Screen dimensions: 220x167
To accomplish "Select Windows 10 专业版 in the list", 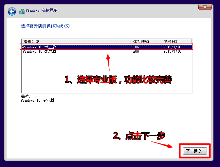I will [x=39, y=47].
